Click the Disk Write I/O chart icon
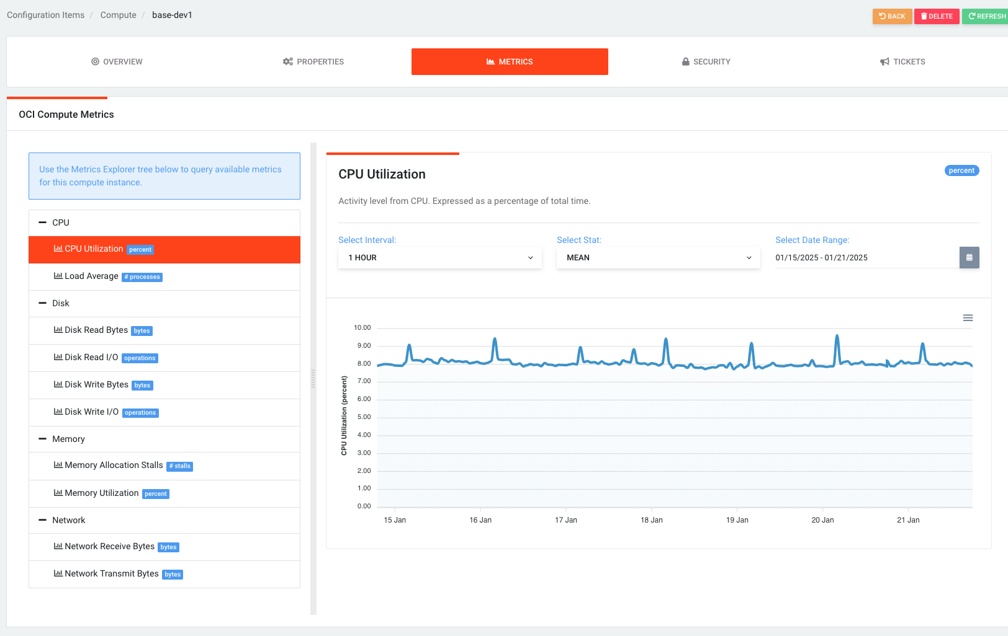This screenshot has width=1008, height=636. (58, 412)
